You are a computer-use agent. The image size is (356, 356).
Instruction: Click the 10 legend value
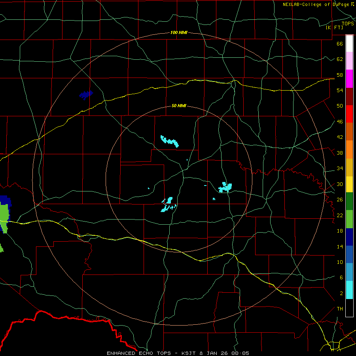(340, 262)
